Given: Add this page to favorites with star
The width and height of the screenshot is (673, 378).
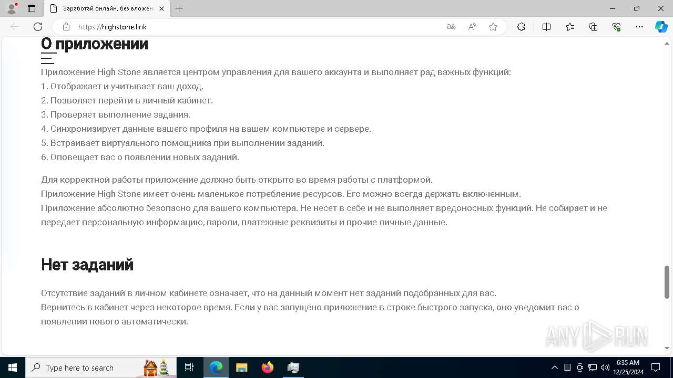Looking at the screenshot, I should pyautogui.click(x=493, y=27).
